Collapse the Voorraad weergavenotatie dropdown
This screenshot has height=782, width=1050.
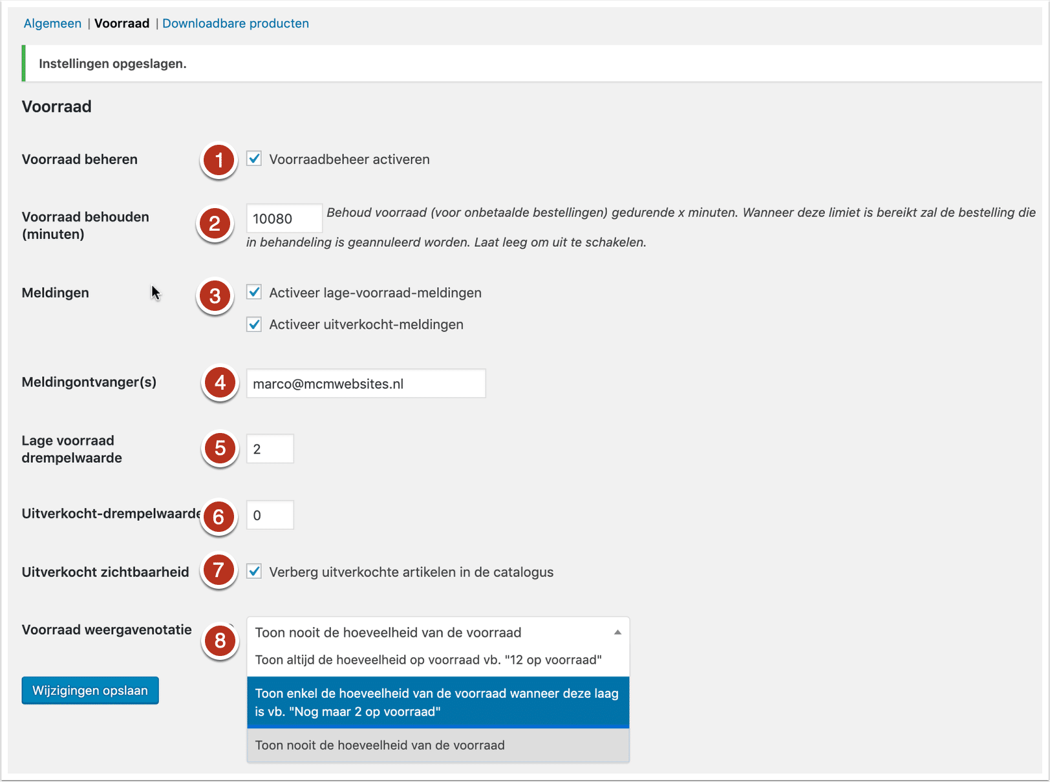click(438, 632)
